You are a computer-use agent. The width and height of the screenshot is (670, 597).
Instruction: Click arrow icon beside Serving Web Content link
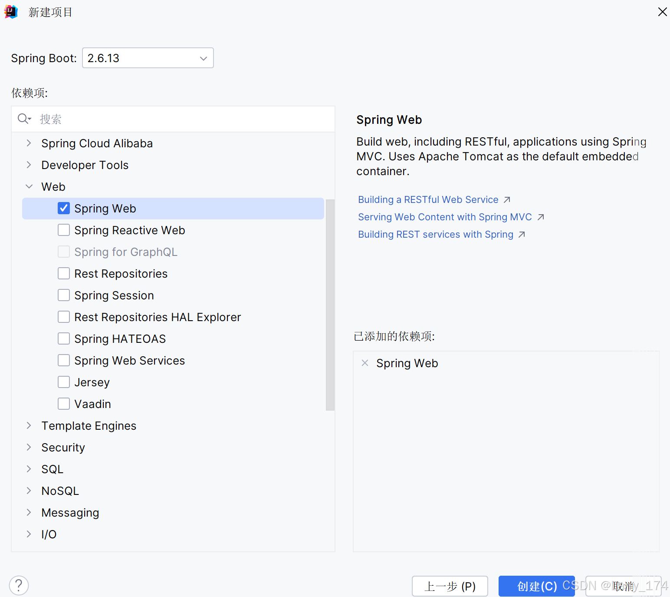click(541, 217)
